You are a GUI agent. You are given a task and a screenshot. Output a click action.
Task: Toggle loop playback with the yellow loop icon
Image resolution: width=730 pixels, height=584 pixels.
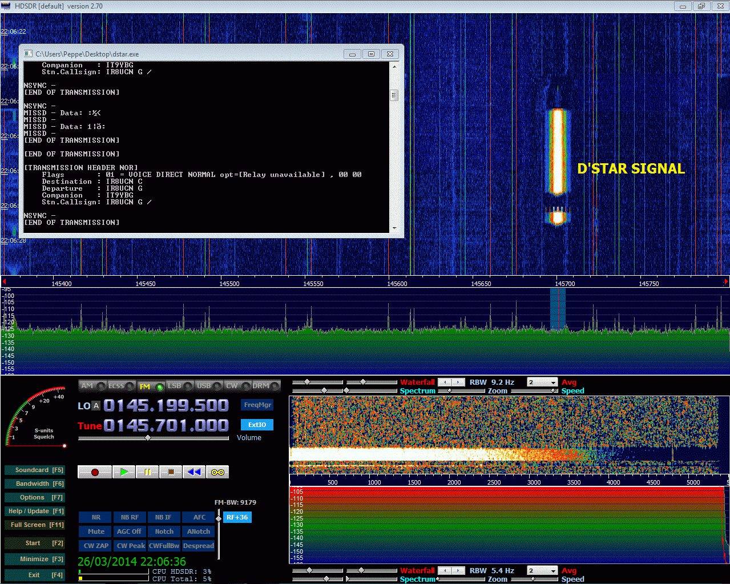tap(217, 472)
